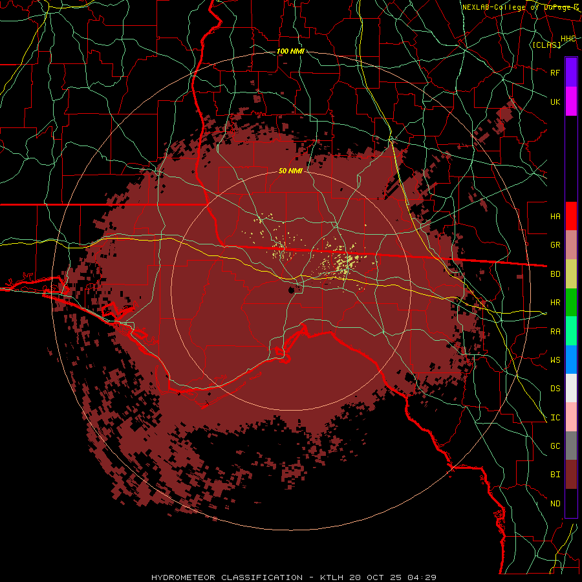The image size is (582, 582).
Task: Click the blue WS legend swatch
Action: click(571, 360)
